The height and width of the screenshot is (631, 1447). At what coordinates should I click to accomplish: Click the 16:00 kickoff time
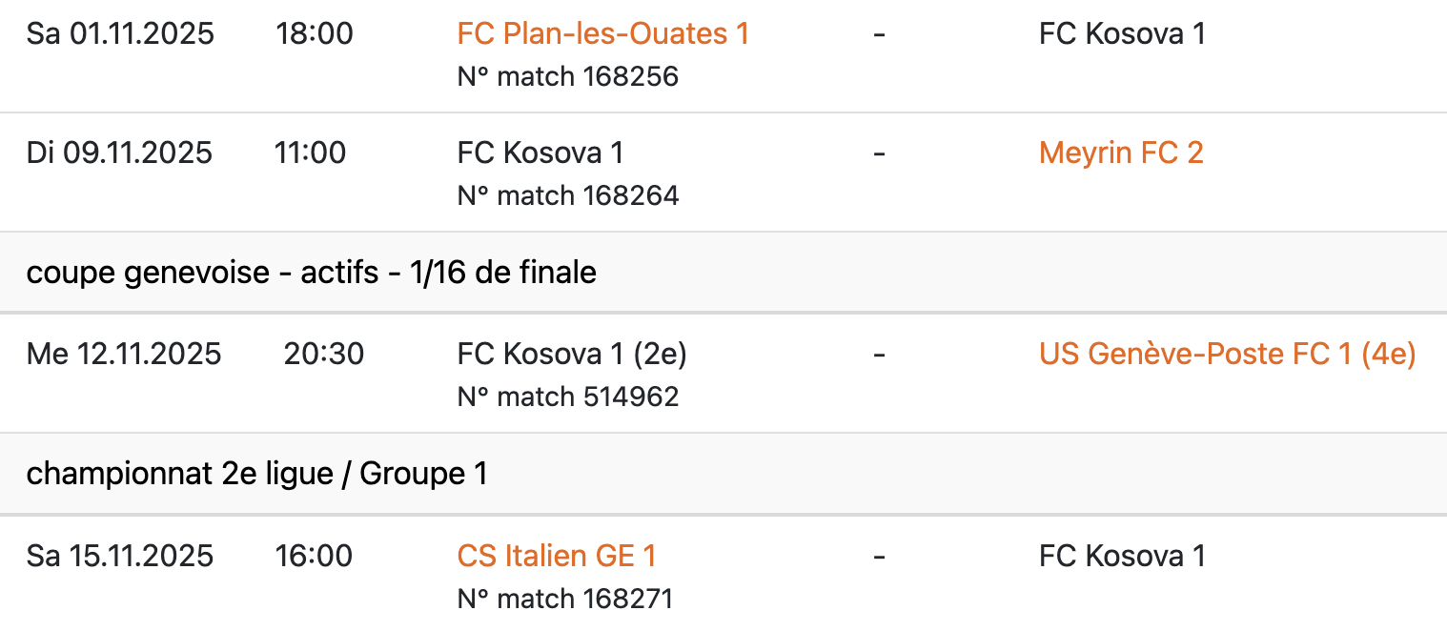(x=315, y=556)
